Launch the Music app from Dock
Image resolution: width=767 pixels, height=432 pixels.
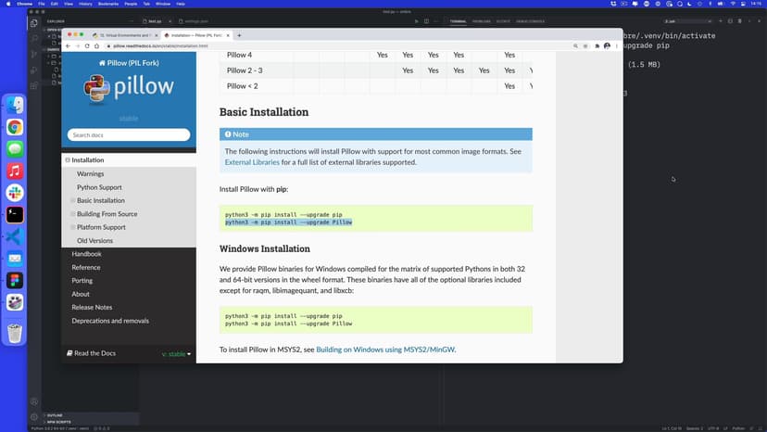(x=15, y=171)
